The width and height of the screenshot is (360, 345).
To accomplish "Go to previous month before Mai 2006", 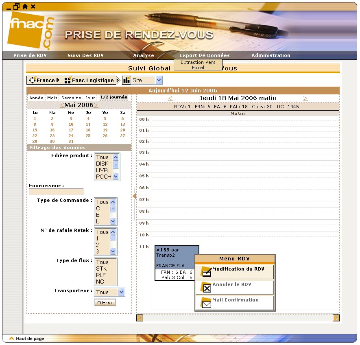I will 62,105.
